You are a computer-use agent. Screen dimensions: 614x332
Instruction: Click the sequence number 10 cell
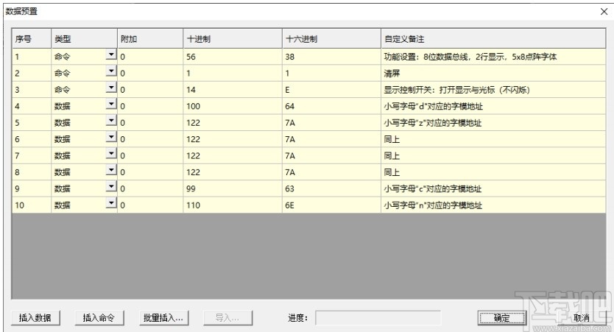[32, 205]
